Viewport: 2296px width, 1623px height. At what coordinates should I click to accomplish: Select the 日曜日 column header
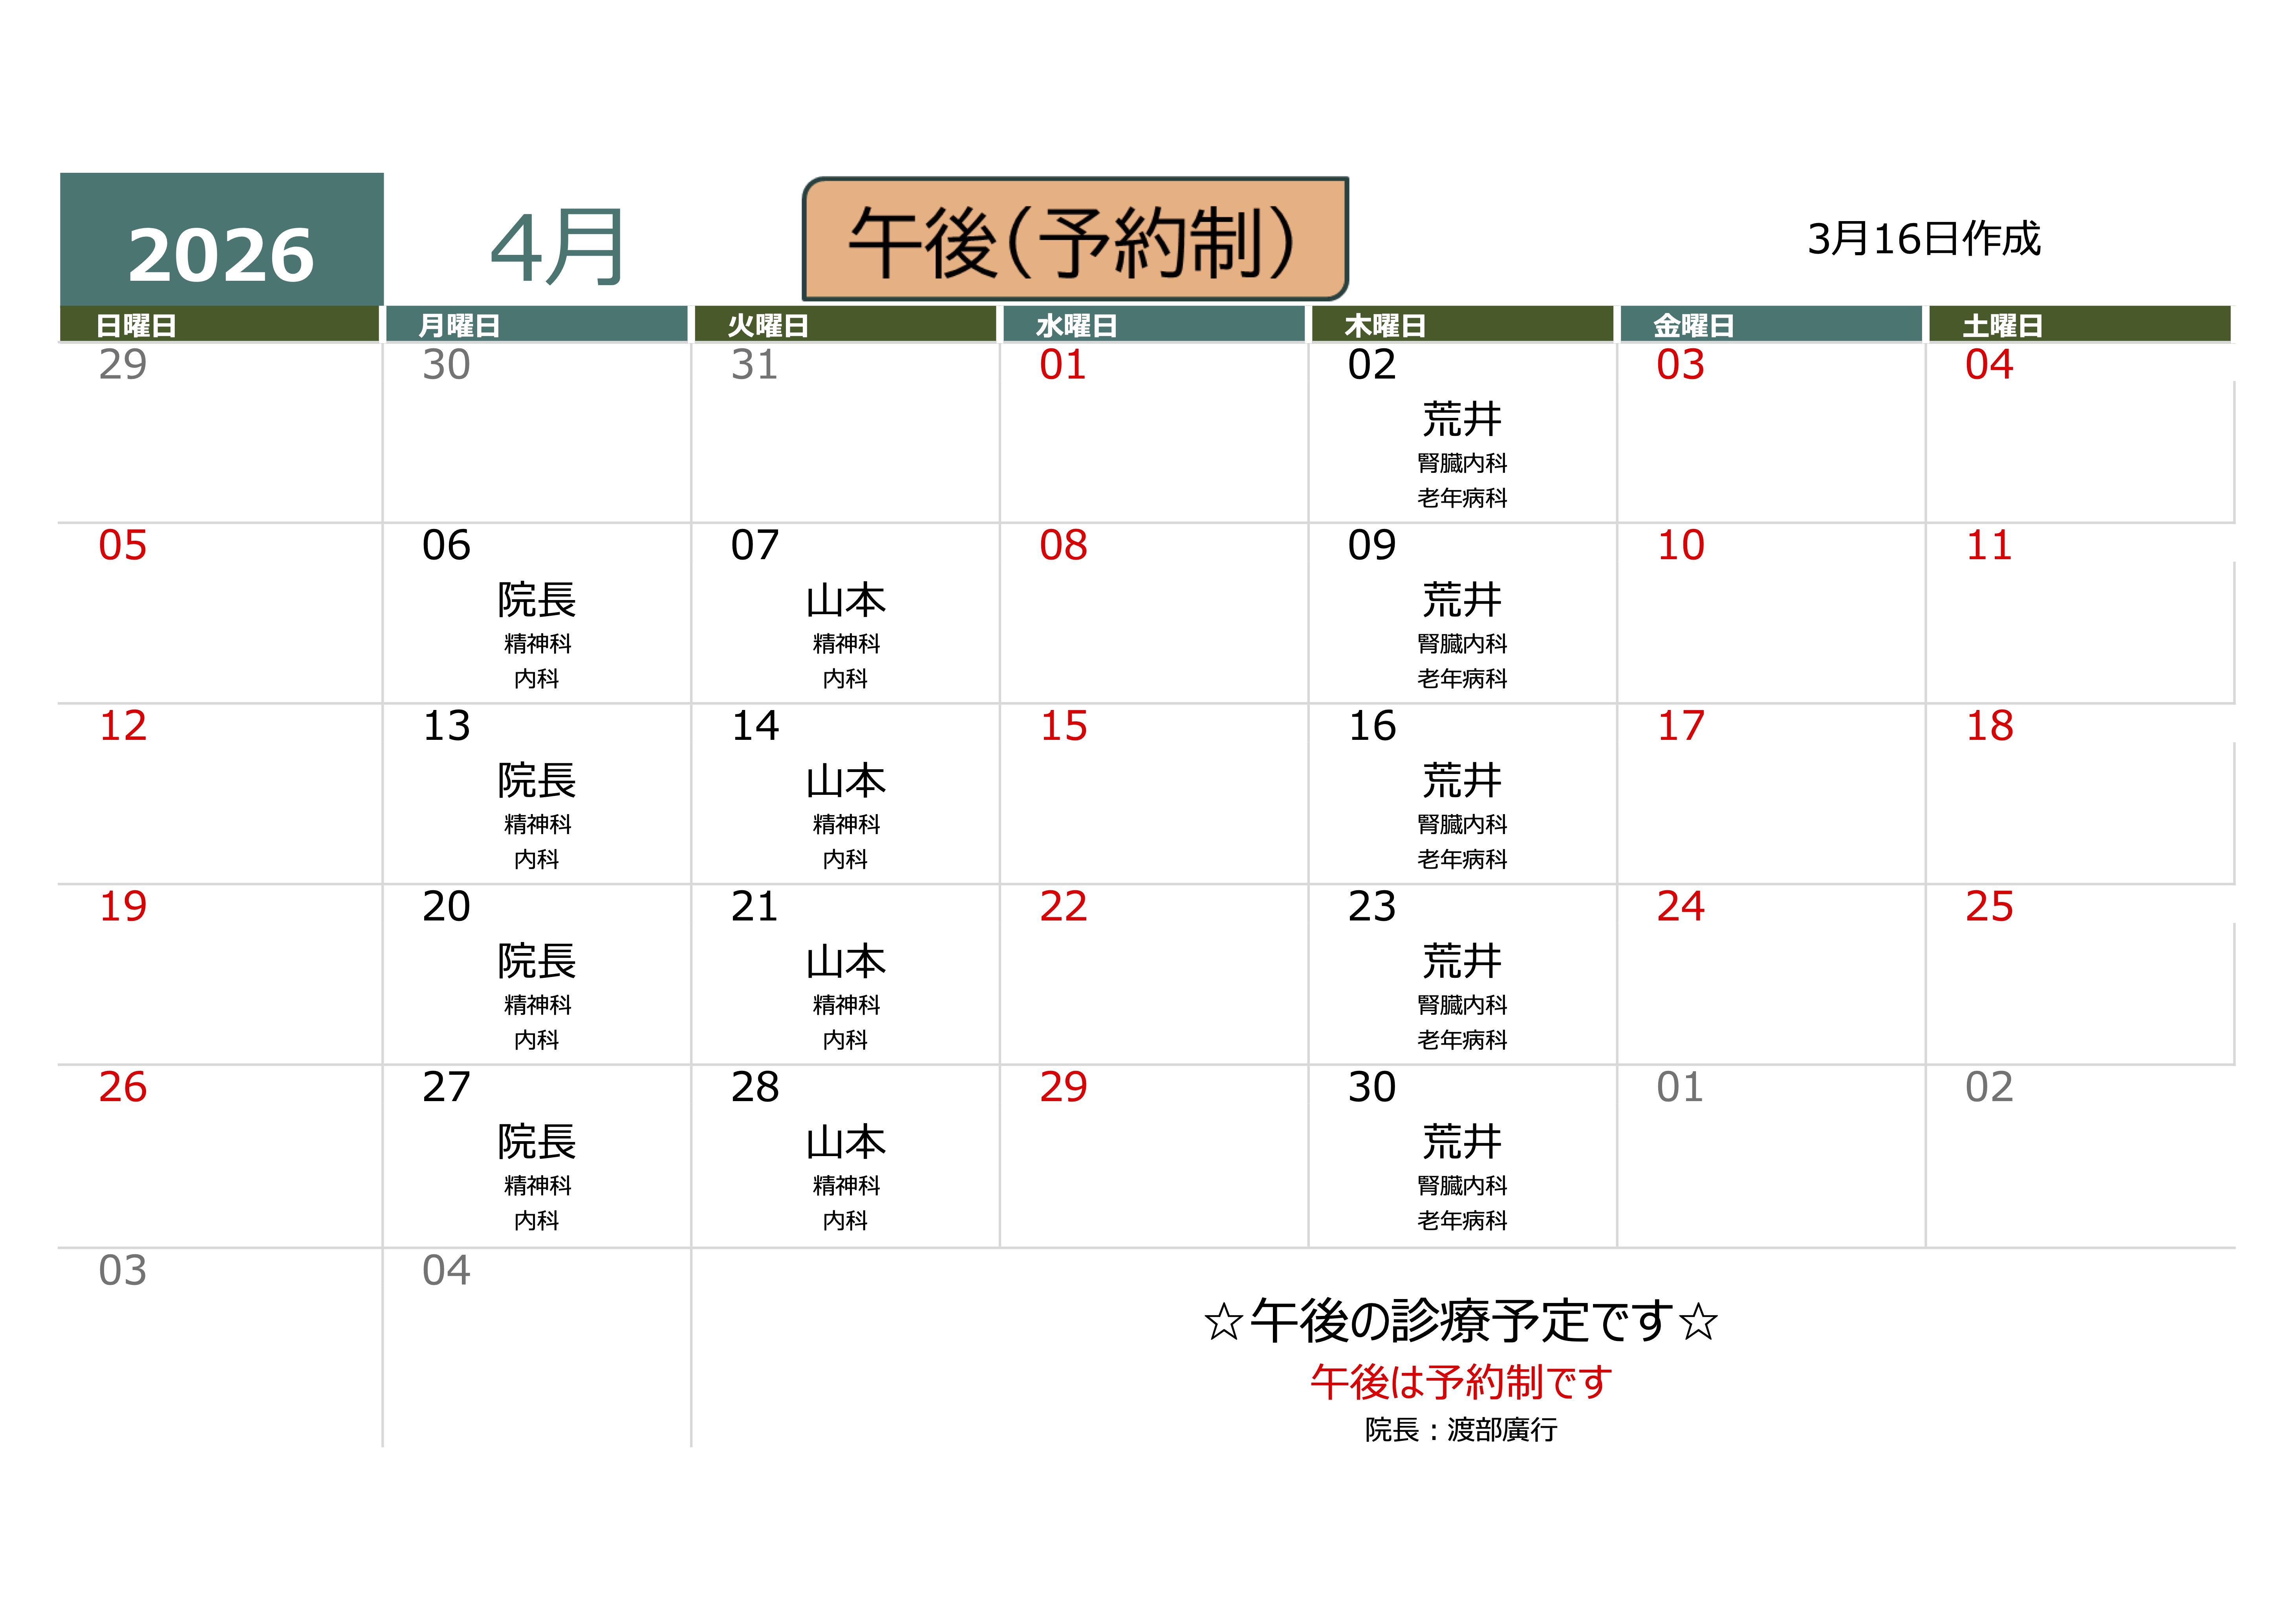click(x=136, y=325)
